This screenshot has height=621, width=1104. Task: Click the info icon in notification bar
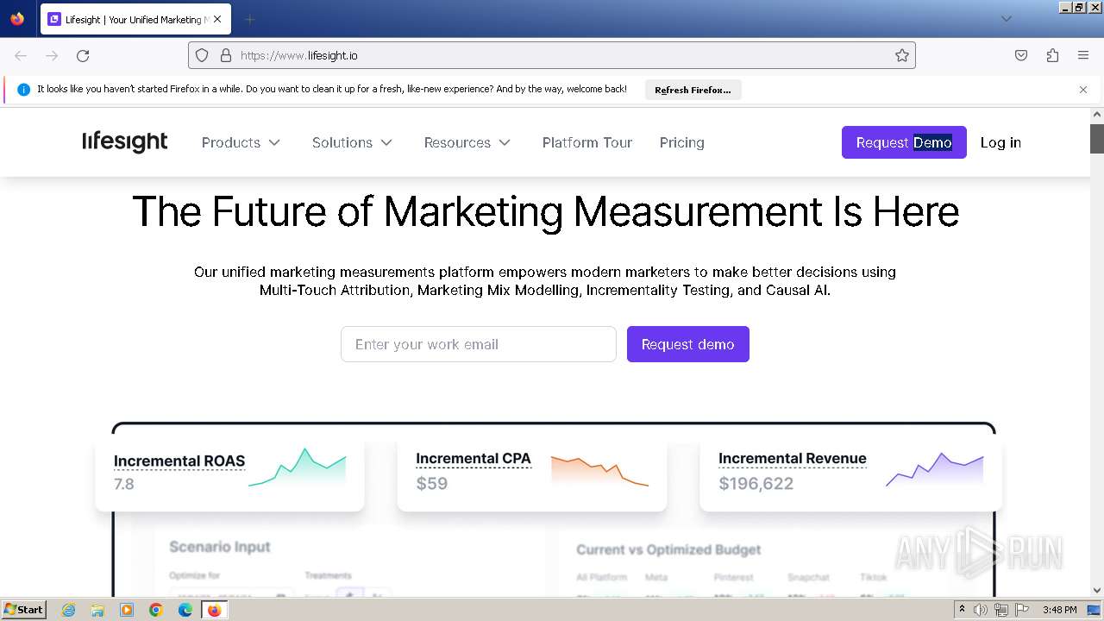(x=23, y=90)
